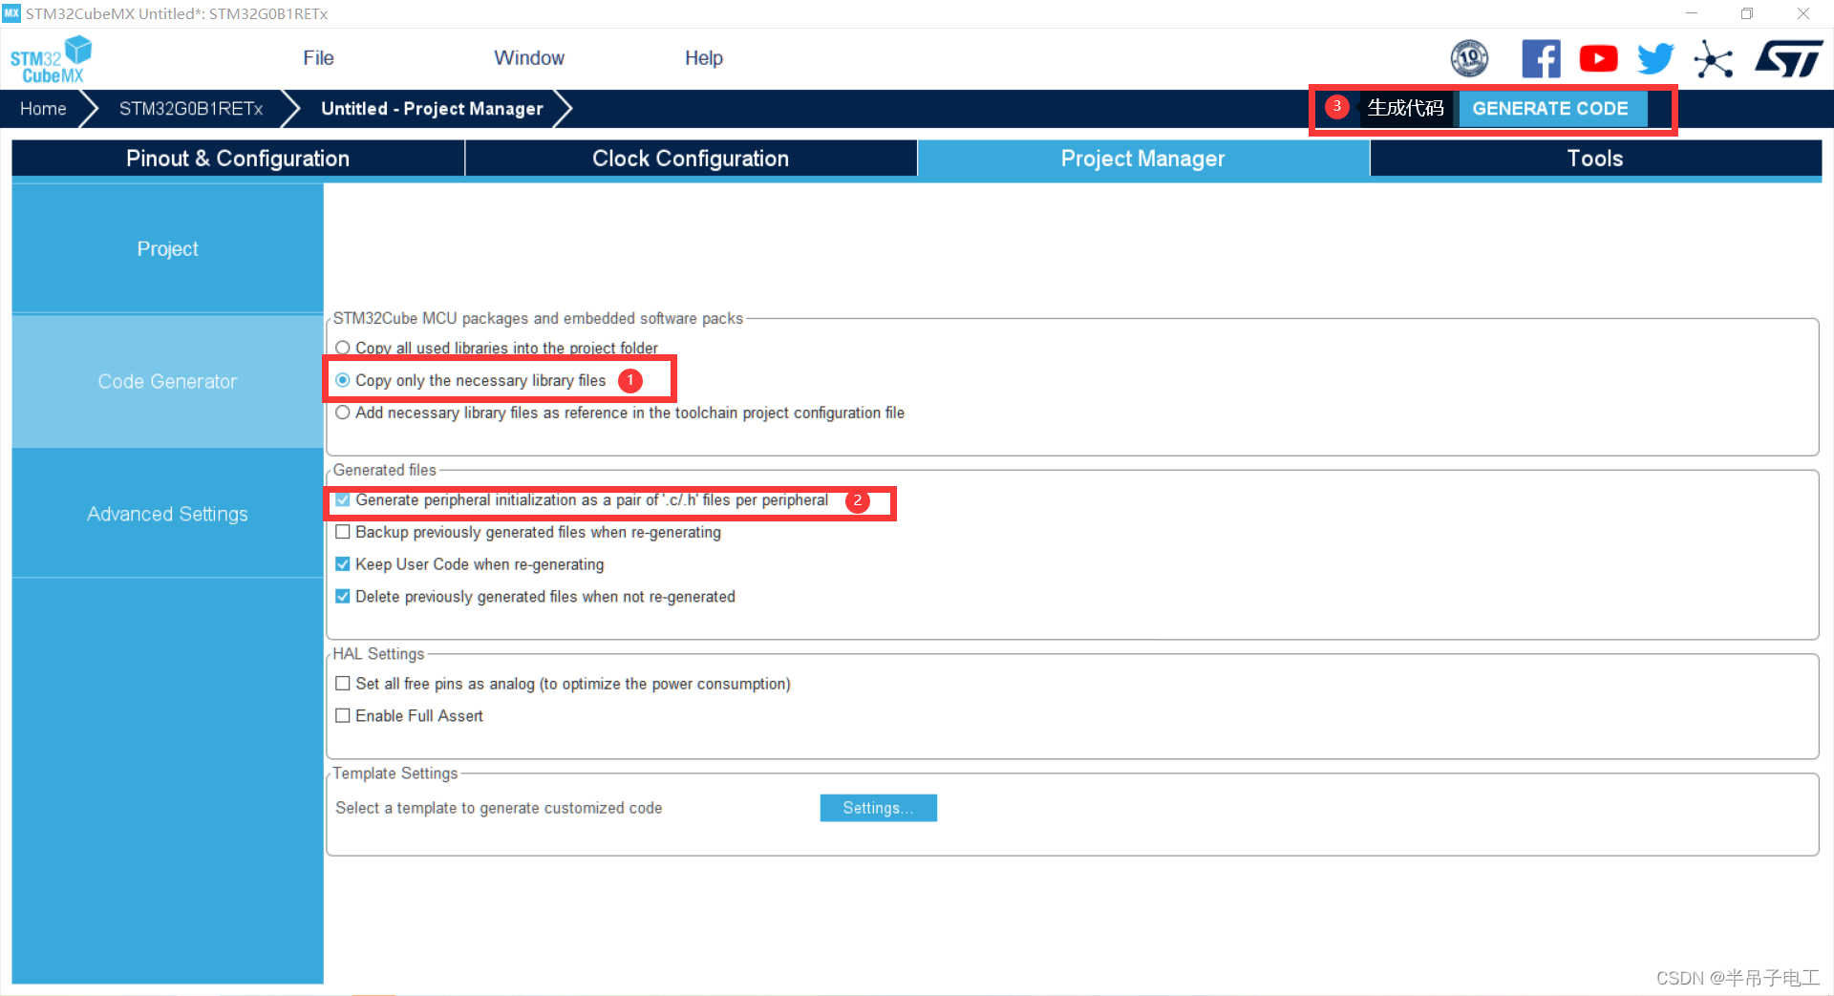Click 'STM32Cube MCU packages and embedded software packs' label
Viewport: 1834px width, 996px height.
538,318
